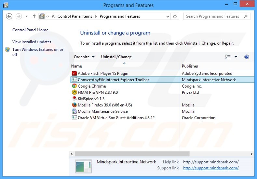The width and height of the screenshot is (257, 179).
Task: Open Control Panel Home
Action: (x=30, y=30)
